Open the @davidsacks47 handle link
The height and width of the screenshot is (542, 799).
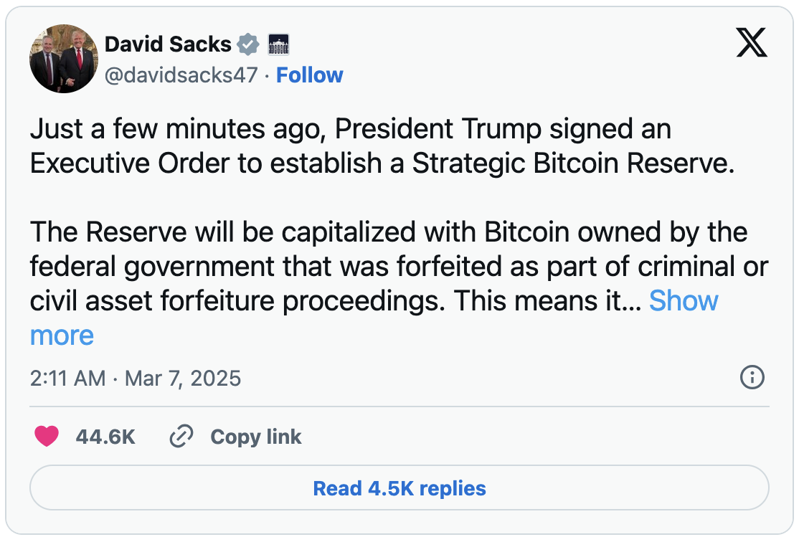coord(181,75)
